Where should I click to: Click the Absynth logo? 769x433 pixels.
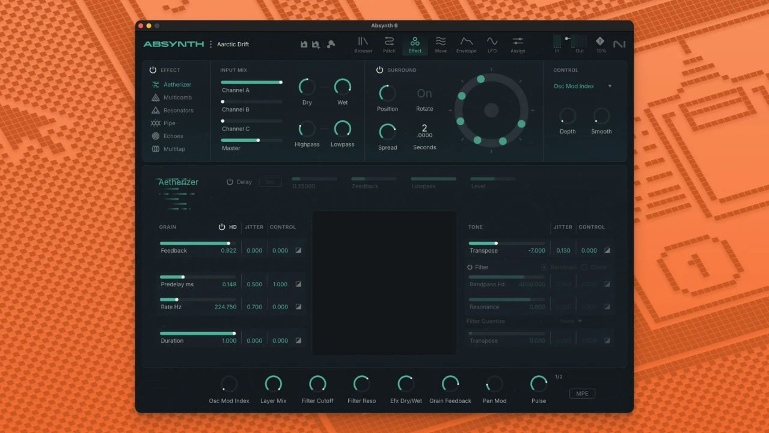(x=173, y=45)
